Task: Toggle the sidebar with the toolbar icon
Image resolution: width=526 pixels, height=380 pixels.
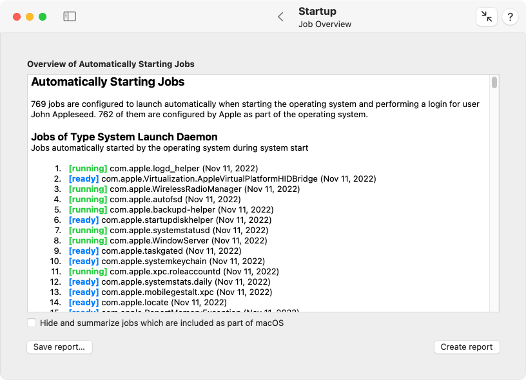Action: point(70,16)
